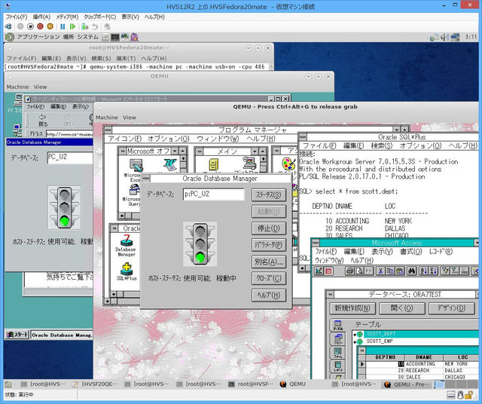Click the green Reset/Play icon in the Hyper-V toolbar
The image size is (482, 404).
coord(72,27)
